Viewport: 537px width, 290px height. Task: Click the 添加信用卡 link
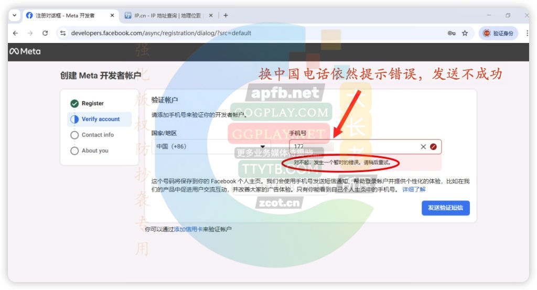[x=188, y=229]
